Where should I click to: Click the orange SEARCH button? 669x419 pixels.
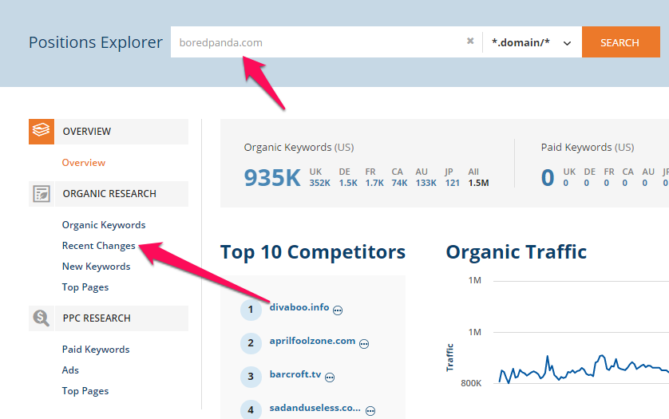pyautogui.click(x=621, y=42)
